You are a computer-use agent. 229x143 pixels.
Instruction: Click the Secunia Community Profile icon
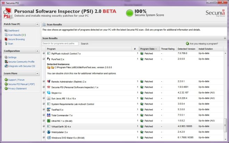click(6, 62)
